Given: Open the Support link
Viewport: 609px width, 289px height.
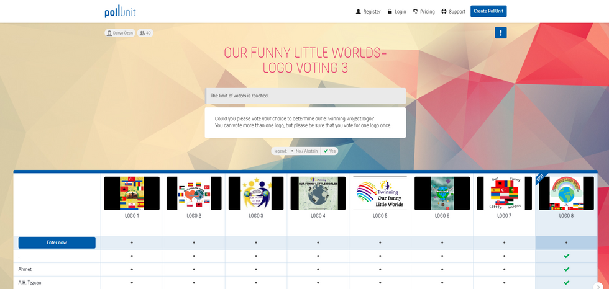Looking at the screenshot, I should pyautogui.click(x=453, y=12).
